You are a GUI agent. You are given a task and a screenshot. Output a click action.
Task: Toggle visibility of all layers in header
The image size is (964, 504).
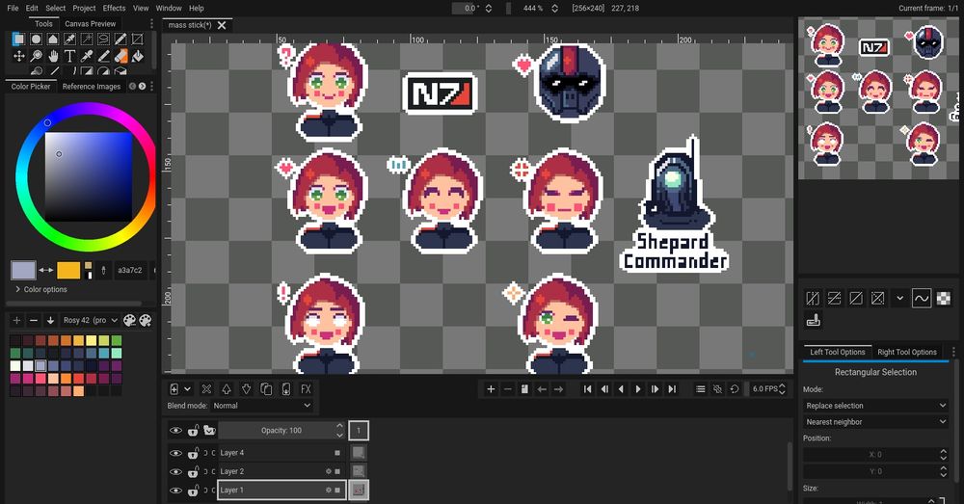tap(175, 431)
